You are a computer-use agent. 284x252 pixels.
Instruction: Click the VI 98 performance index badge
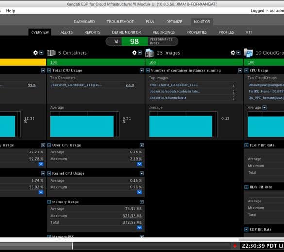point(142,41)
